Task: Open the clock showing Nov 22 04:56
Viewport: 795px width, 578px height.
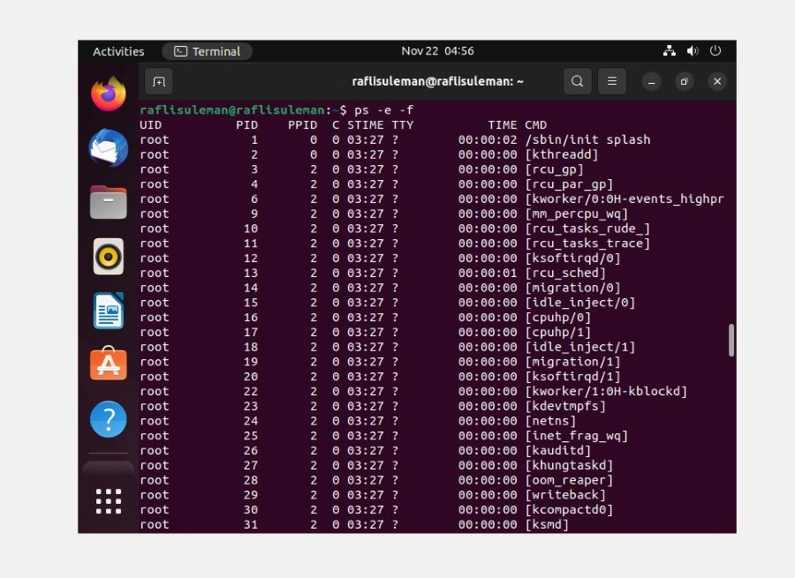Action: coord(437,50)
